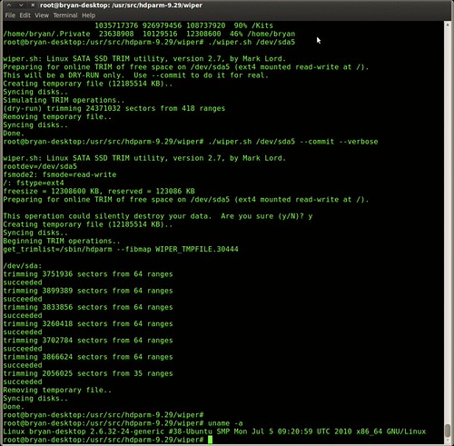Open the Help menu

pyautogui.click(x=89, y=15)
